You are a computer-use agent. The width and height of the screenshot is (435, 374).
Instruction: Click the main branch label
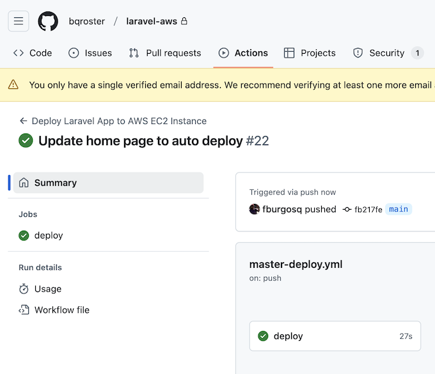tap(399, 209)
